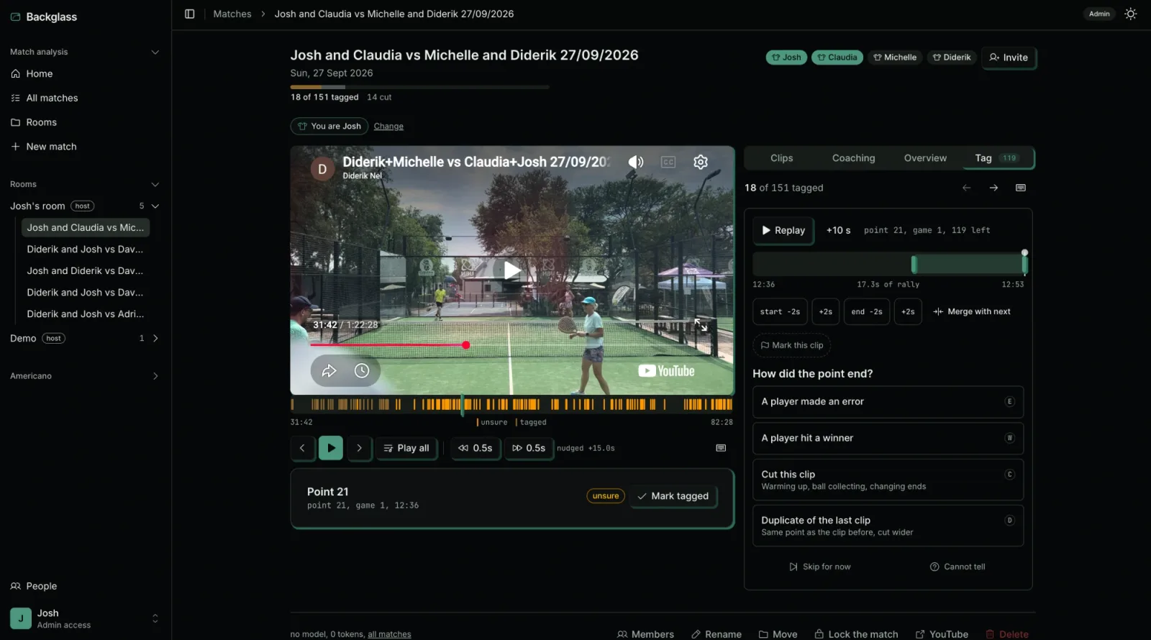The width and height of the screenshot is (1151, 640).
Task: Open YouTube player settings gear
Action: 701,162
